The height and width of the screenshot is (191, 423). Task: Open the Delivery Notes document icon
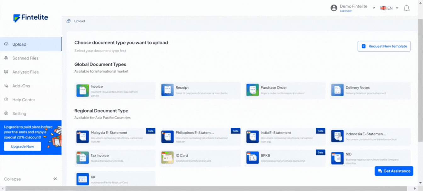337,90
